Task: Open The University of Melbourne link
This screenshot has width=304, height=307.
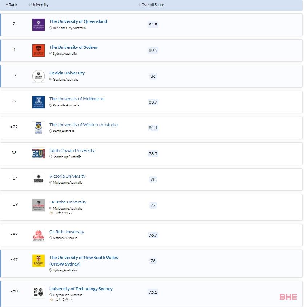Action: tap(77, 99)
